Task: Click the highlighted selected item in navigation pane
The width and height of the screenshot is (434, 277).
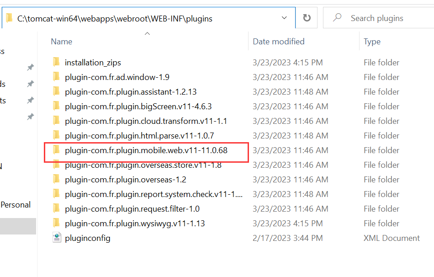Action: 18,226
